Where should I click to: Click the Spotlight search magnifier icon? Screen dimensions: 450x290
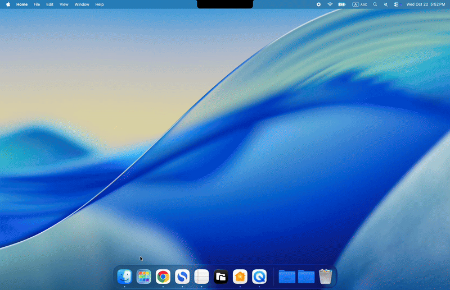(375, 4)
